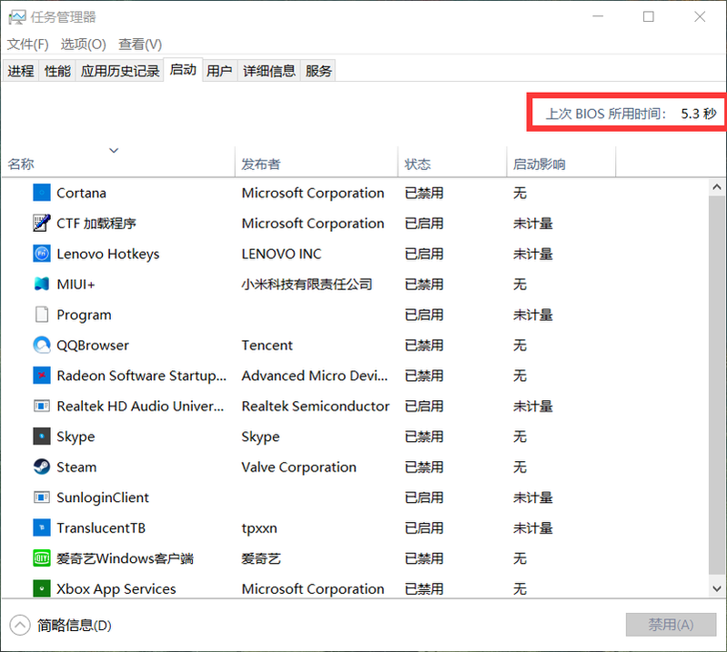Click the Skype startup entry icon
727x652 pixels.
[42, 436]
